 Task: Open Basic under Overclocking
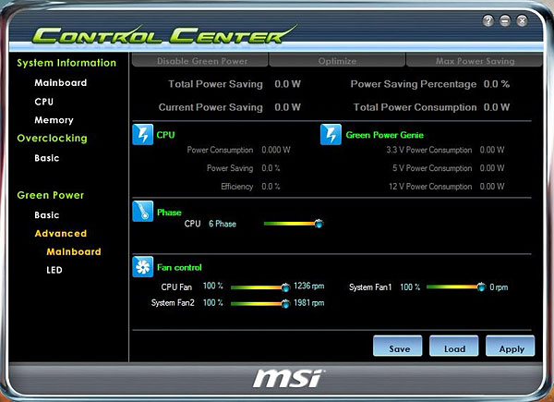[47, 158]
